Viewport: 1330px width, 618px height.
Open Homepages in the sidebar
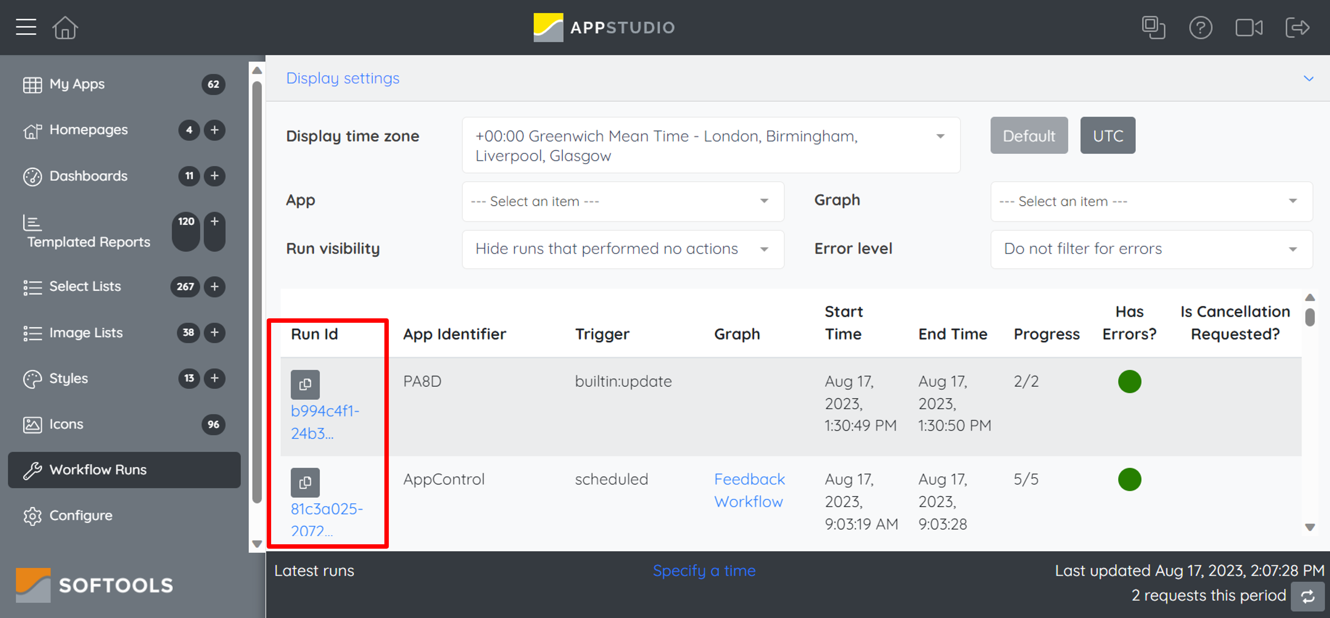pyautogui.click(x=88, y=130)
